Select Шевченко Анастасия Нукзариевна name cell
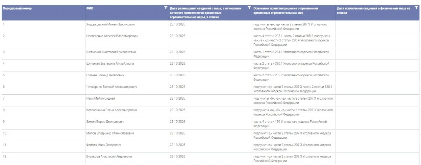The width and height of the screenshot is (421, 165). click(127, 54)
